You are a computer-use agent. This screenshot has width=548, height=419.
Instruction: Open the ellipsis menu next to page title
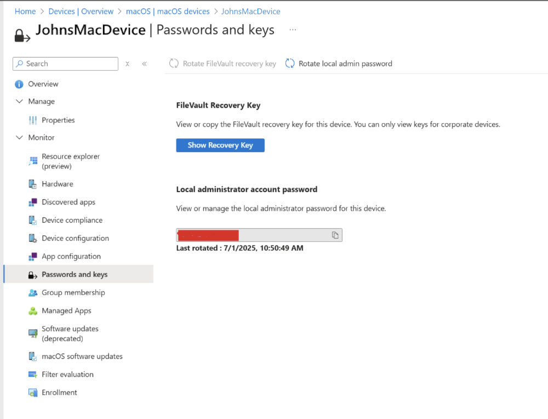(292, 30)
